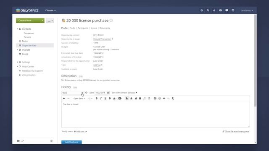
Task: Click the ONLYOFFICE logo
Action: click(27, 10)
